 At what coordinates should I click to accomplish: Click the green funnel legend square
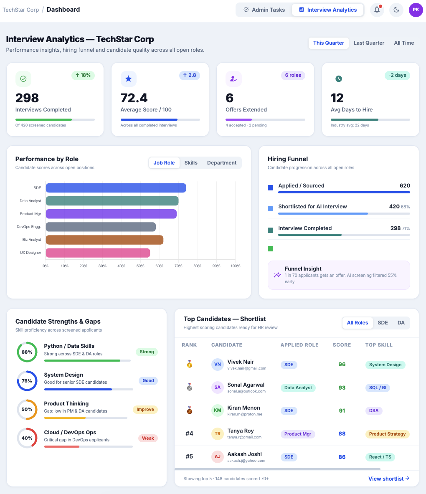pyautogui.click(x=270, y=248)
